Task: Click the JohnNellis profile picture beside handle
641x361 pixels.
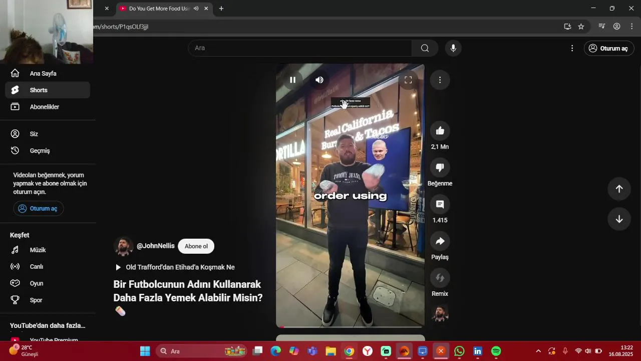Action: (x=123, y=246)
